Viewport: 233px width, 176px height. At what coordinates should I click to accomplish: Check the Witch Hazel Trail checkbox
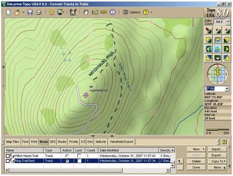click(8, 156)
